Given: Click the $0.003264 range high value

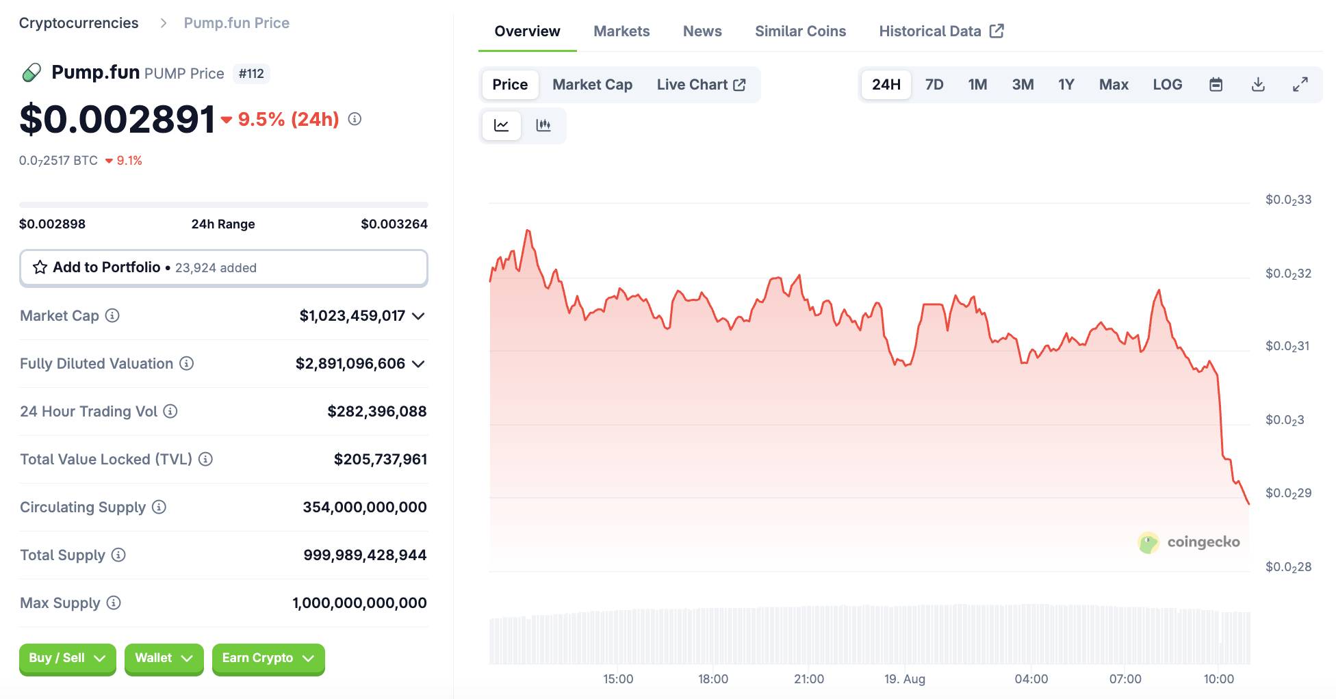Looking at the screenshot, I should pos(394,224).
